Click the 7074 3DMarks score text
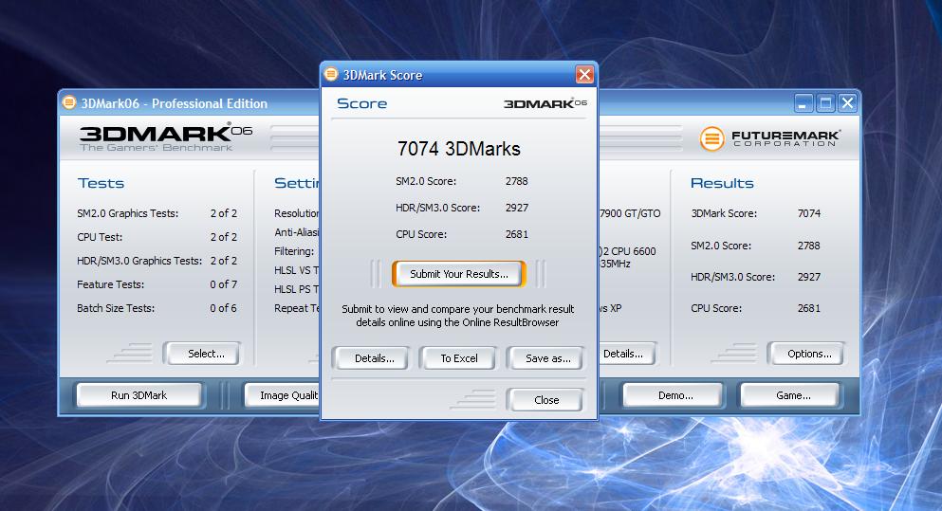 [459, 149]
